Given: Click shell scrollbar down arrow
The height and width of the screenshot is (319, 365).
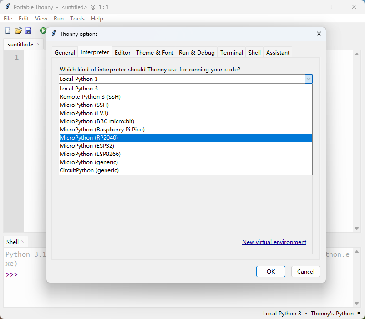Looking at the screenshot, I should (x=357, y=304).
